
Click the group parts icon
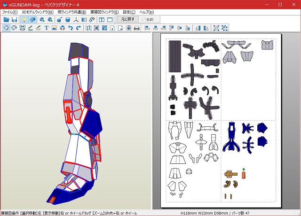pyautogui.click(x=216, y=28)
